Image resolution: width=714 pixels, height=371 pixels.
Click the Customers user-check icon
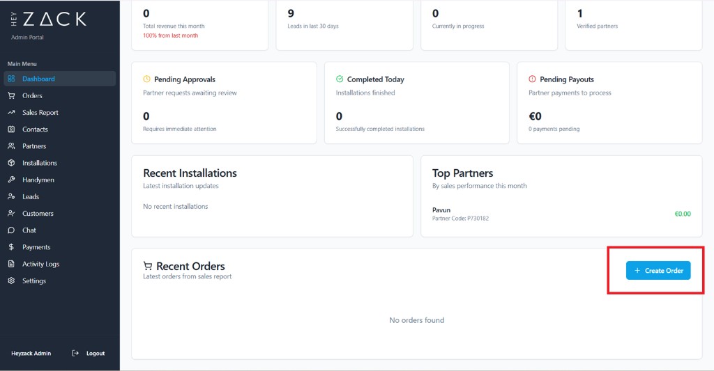click(11, 213)
